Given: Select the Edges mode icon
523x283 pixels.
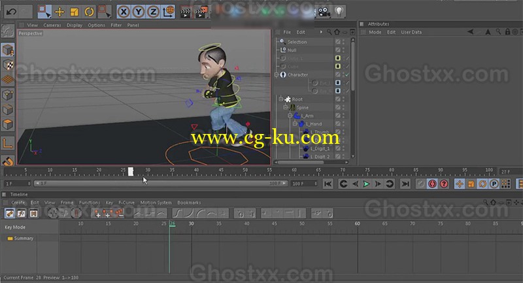Looking at the screenshot, I should pos(8,110).
